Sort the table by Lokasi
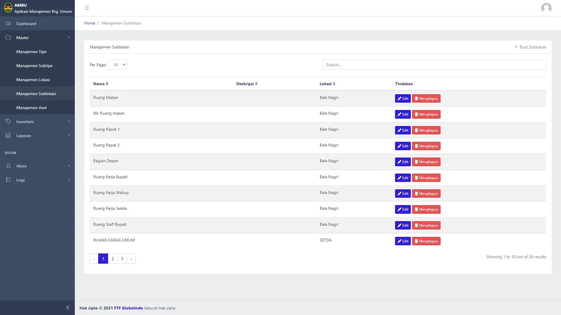Viewport: 561px width, 315px height. [x=327, y=84]
